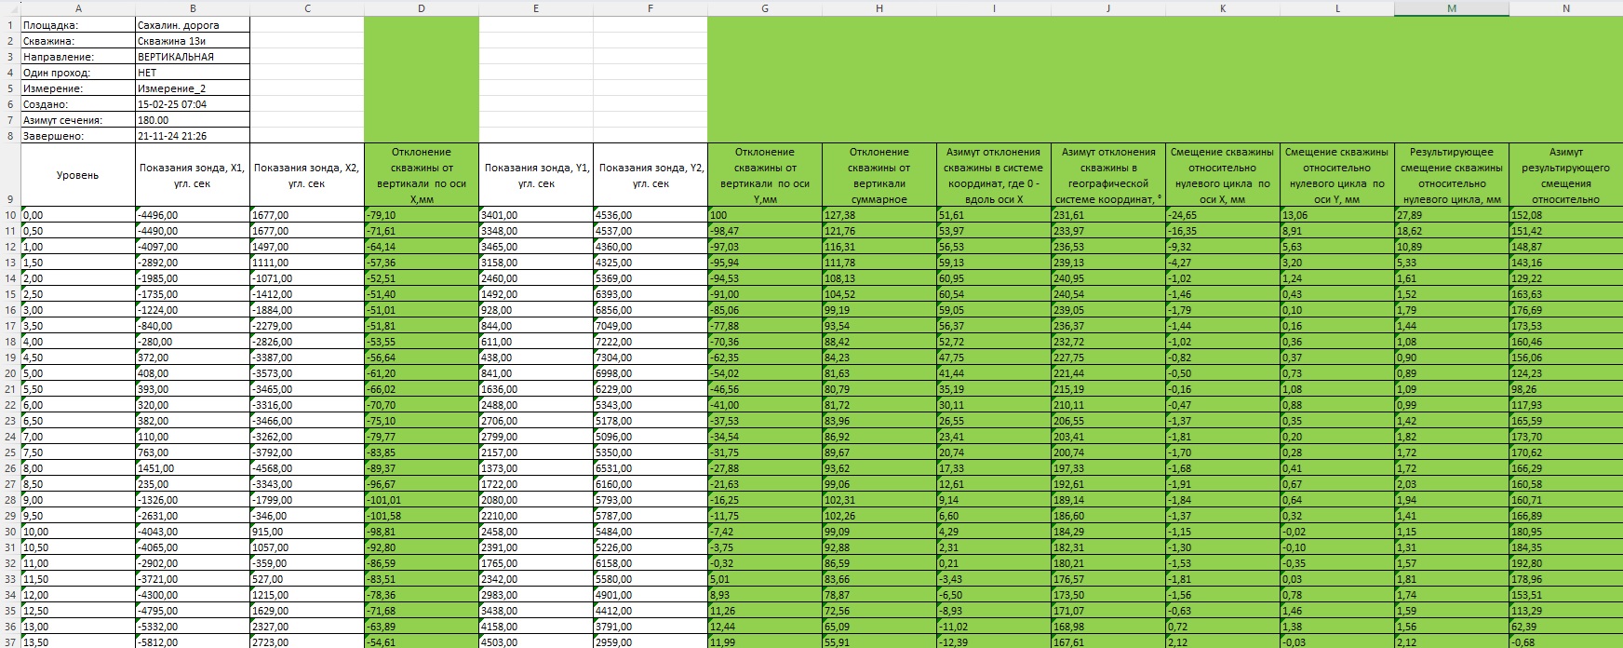Click the column A header
The height and width of the screenshot is (648, 1623).
tap(78, 8)
